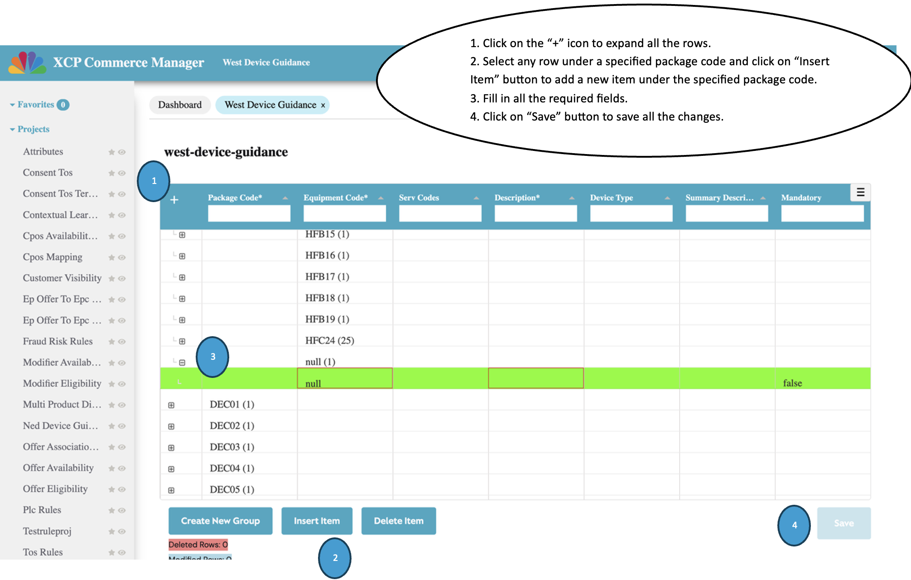Expand the HFB16 (1) row

point(182,256)
